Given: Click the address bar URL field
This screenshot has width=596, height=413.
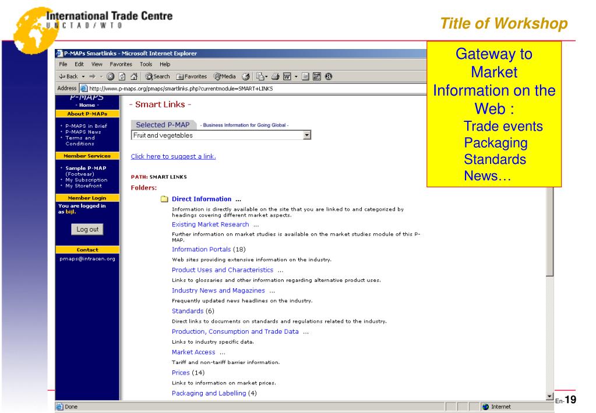Looking at the screenshot, I should [253, 88].
